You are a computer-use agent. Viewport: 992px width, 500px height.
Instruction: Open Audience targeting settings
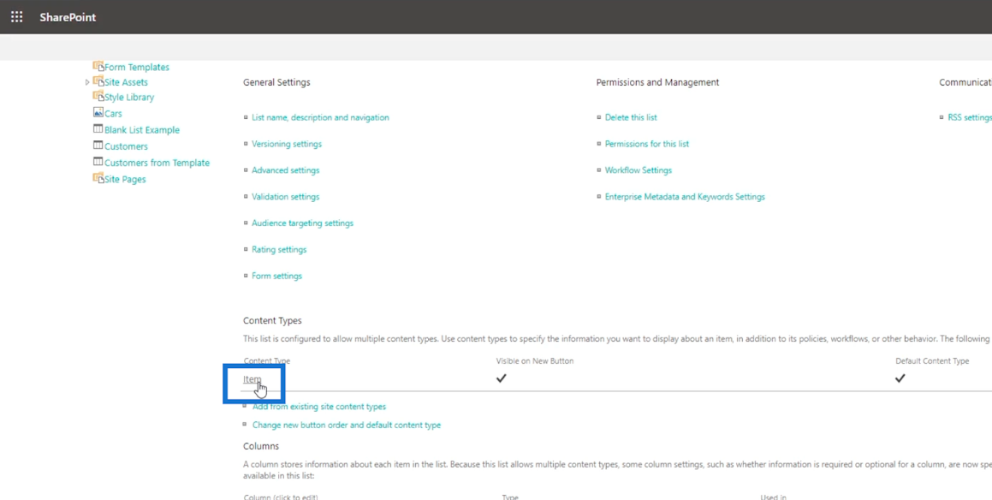302,223
